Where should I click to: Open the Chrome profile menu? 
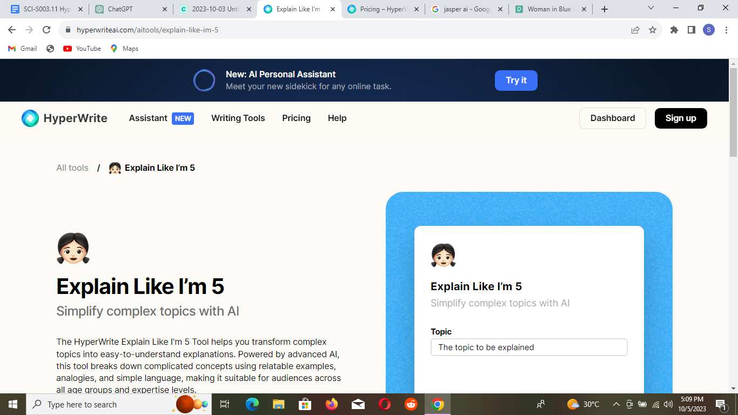(x=709, y=30)
